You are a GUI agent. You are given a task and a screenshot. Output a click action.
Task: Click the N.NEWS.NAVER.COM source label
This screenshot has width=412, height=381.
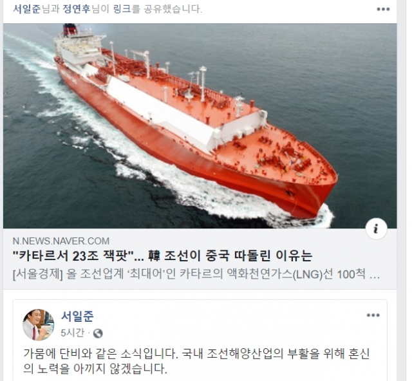pyautogui.click(x=61, y=241)
